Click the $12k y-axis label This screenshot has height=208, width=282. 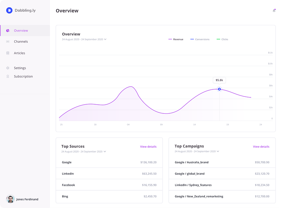point(270,53)
